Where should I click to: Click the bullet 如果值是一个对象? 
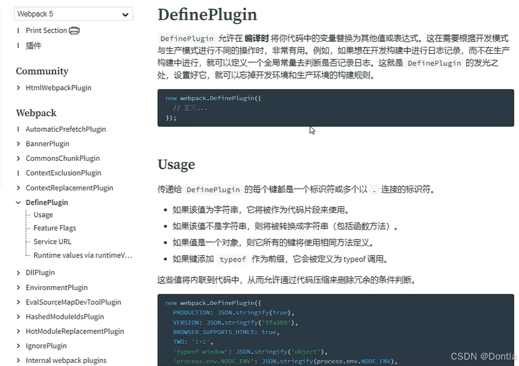tap(274, 243)
